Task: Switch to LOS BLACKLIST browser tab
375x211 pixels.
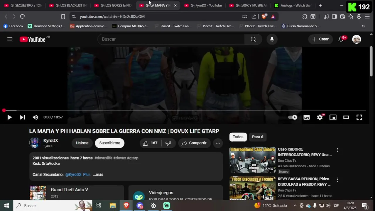Action: pos(68,5)
